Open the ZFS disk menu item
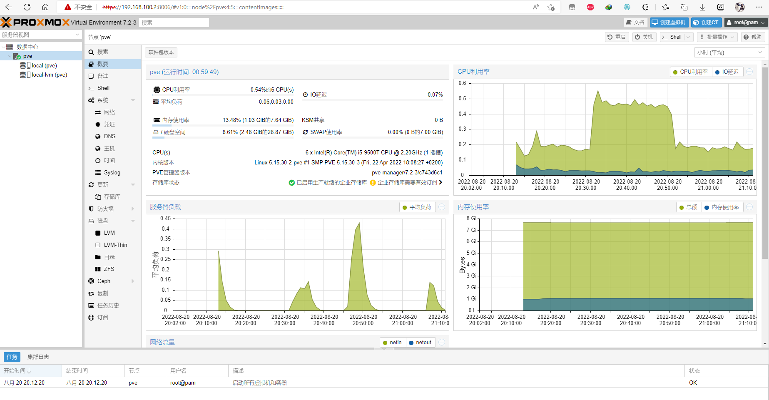769x400 pixels. point(109,269)
